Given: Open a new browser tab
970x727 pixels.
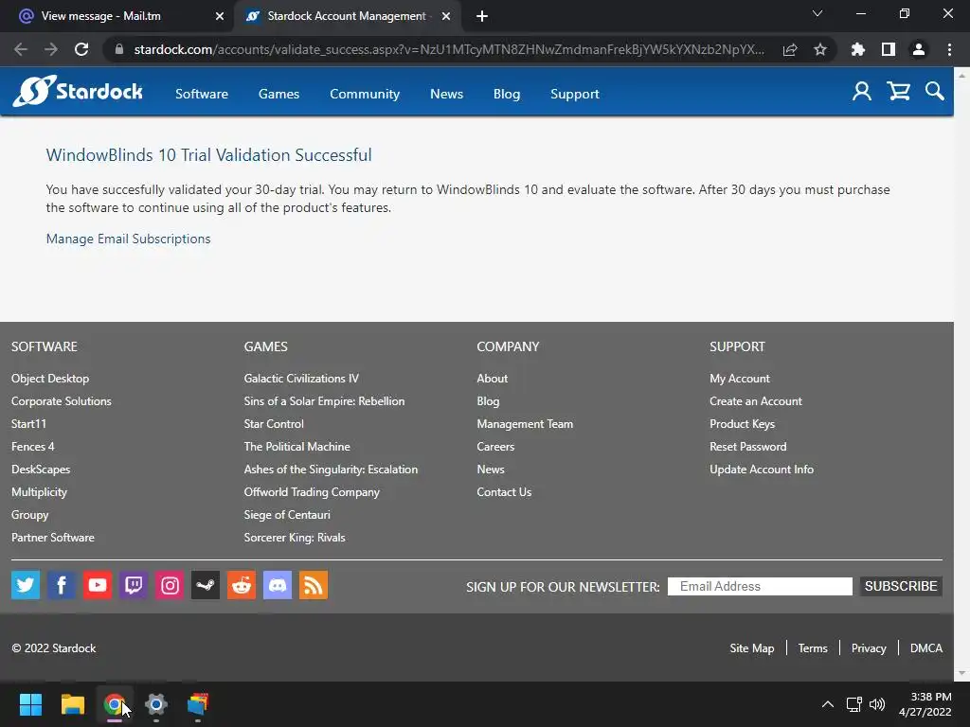Looking at the screenshot, I should 482,16.
